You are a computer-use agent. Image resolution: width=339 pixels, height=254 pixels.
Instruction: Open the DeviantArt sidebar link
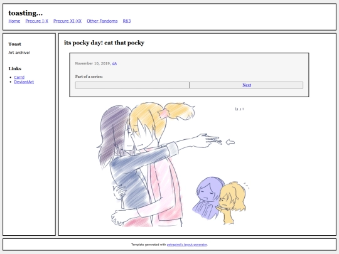coord(24,82)
